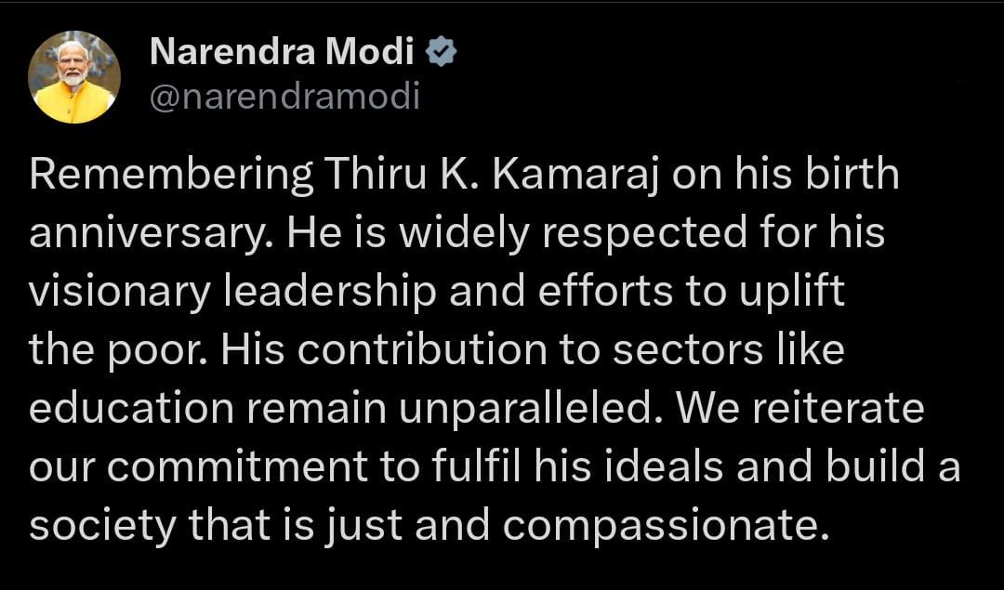Click the word 'Remembering' in the tweet

pos(172,175)
